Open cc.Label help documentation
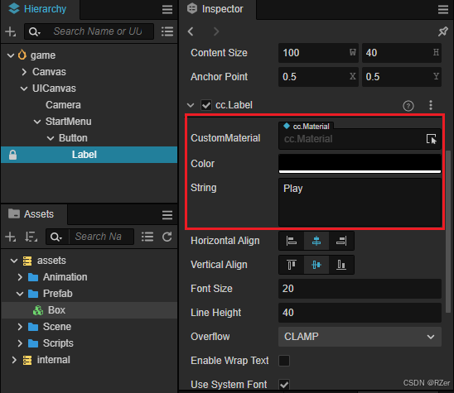Image resolution: width=454 pixels, height=393 pixels. point(408,106)
